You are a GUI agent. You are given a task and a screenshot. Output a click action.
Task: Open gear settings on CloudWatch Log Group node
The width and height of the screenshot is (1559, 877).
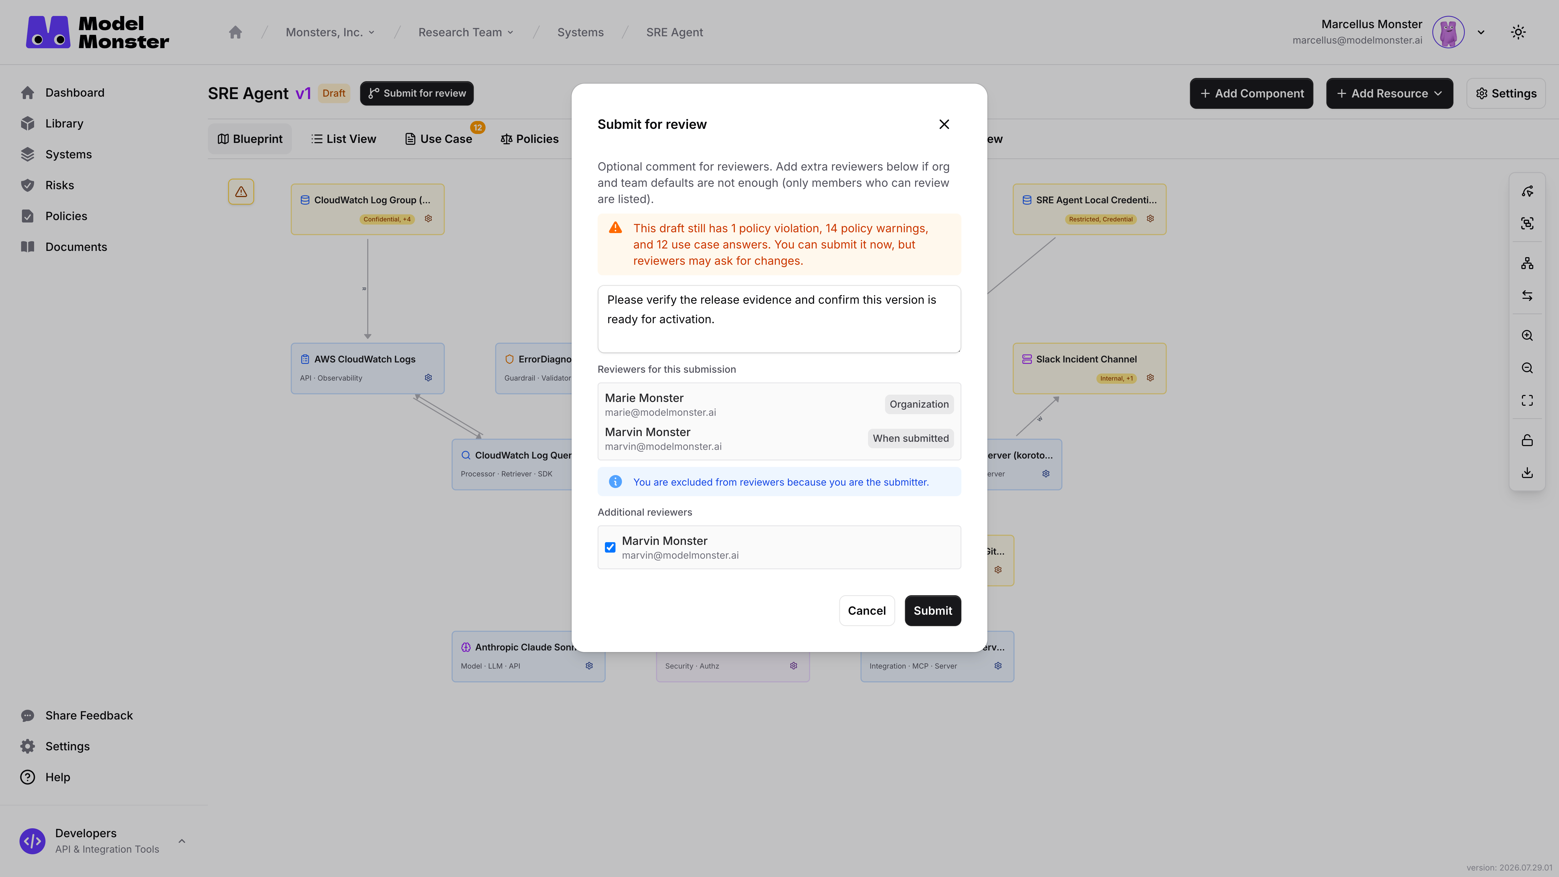coord(428,218)
